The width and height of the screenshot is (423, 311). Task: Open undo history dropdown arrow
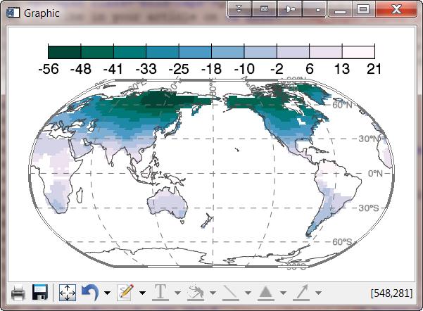[x=108, y=293]
